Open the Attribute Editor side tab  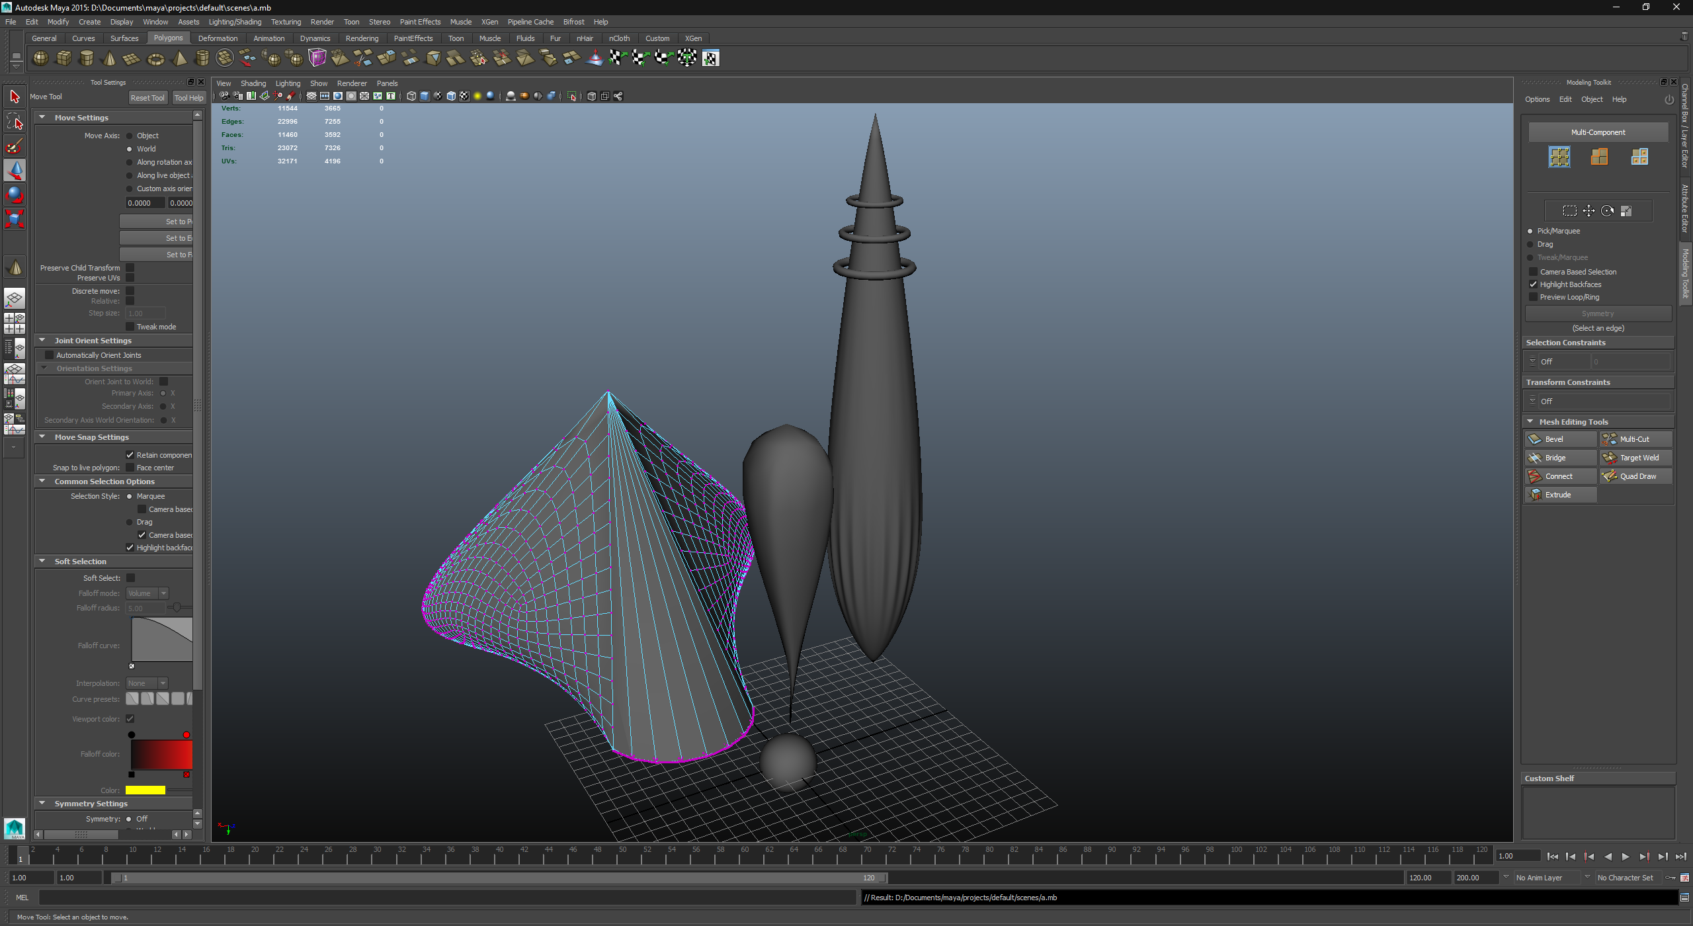coord(1685,209)
